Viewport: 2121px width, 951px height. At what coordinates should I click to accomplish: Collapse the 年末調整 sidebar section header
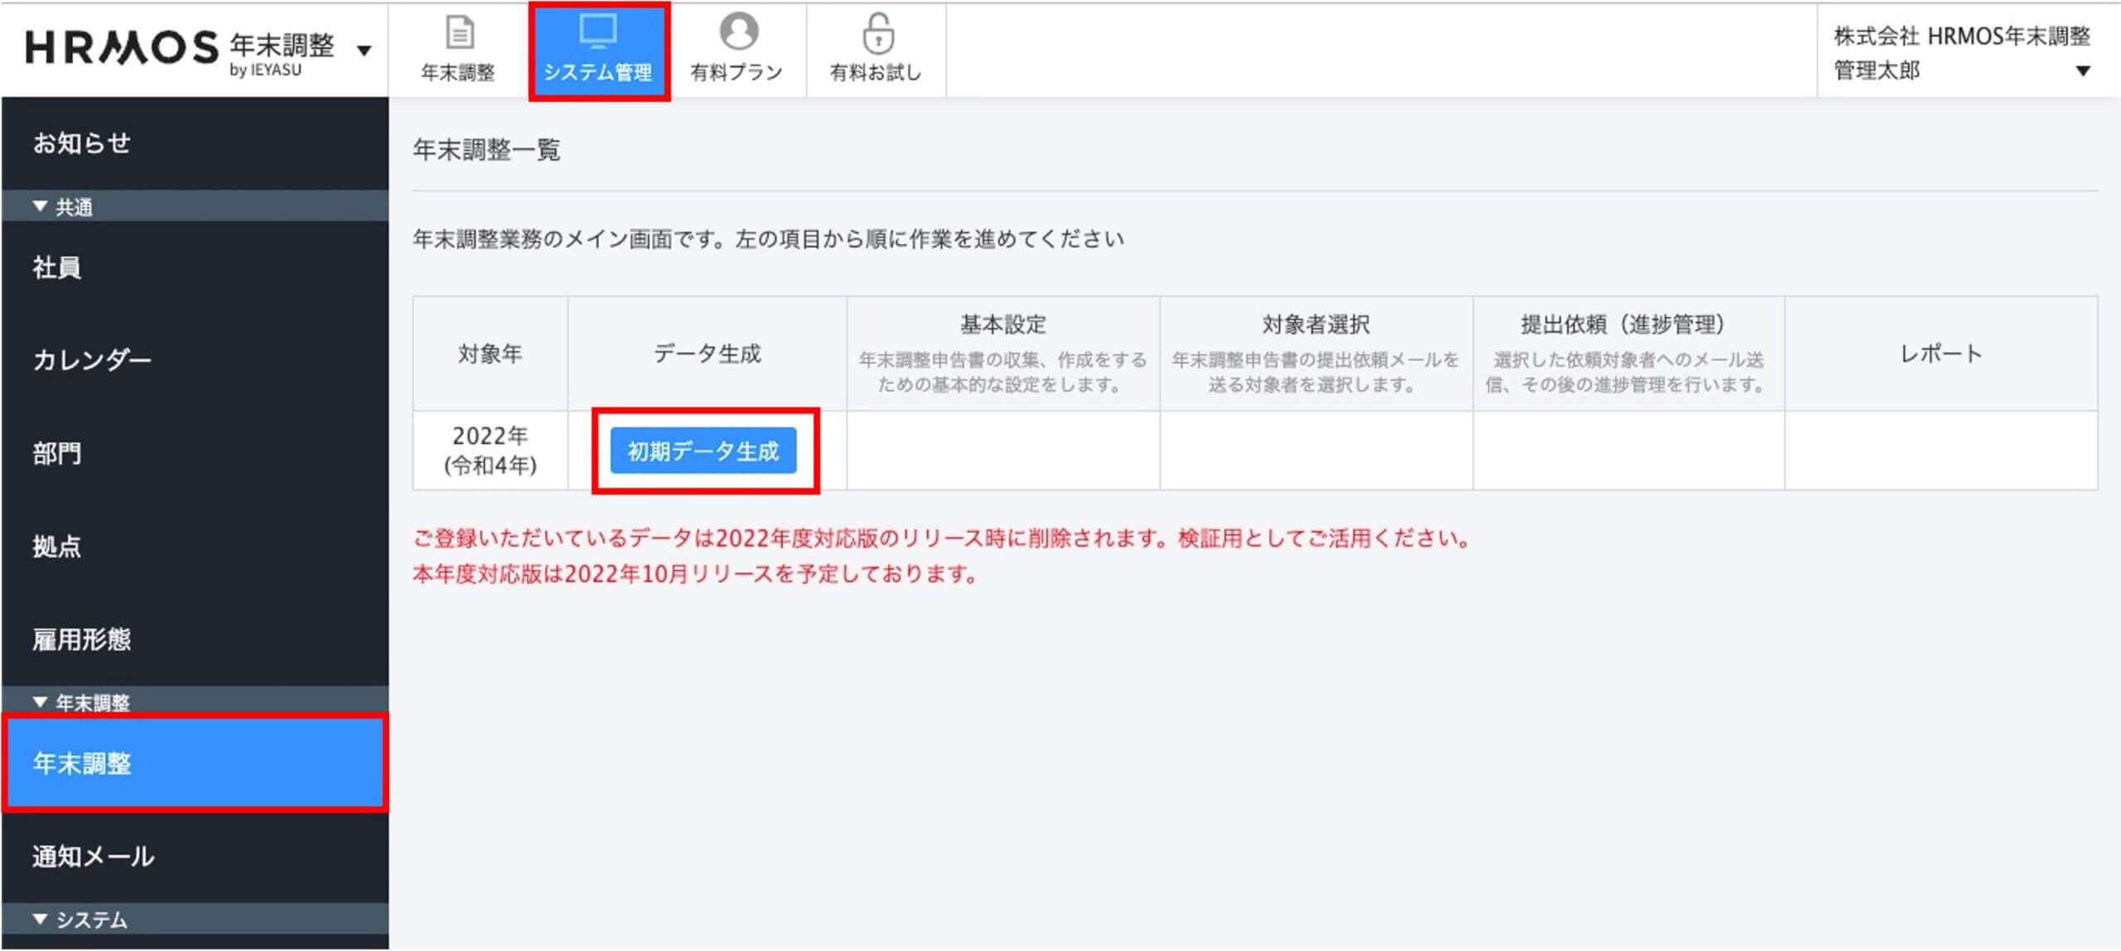point(81,702)
